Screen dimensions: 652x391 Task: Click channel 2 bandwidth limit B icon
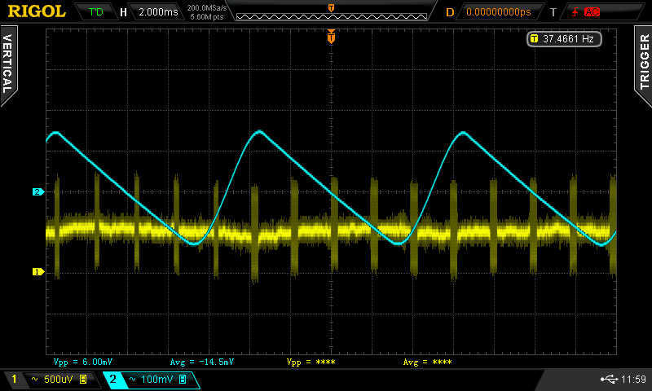coord(183,380)
